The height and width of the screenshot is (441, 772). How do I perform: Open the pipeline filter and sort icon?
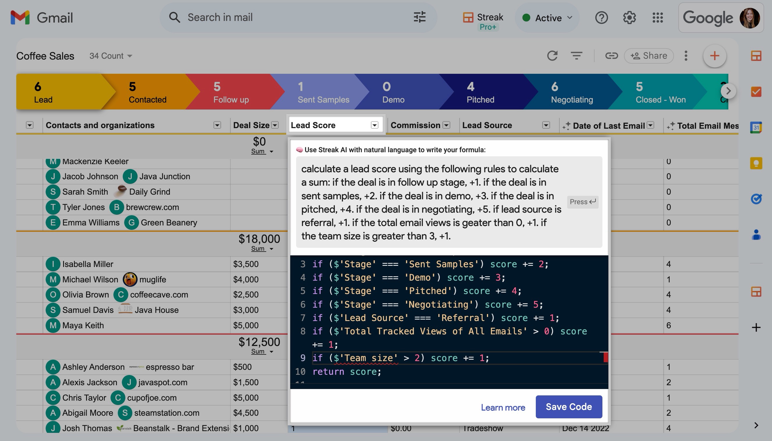576,56
